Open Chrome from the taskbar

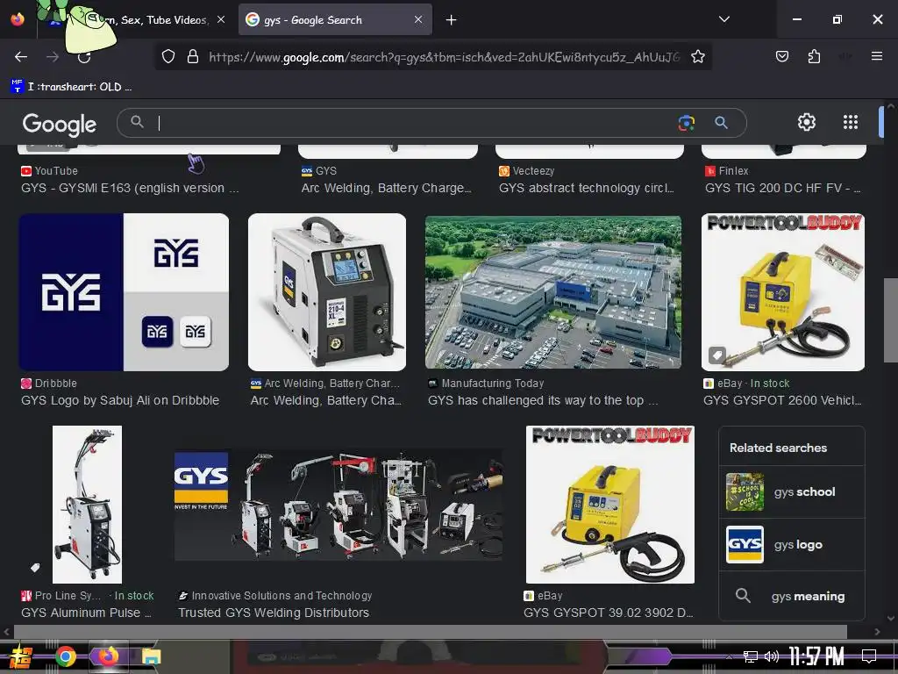pyautogui.click(x=65, y=656)
